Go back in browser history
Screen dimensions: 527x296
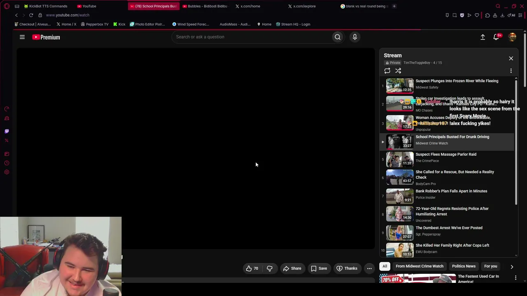(16, 15)
